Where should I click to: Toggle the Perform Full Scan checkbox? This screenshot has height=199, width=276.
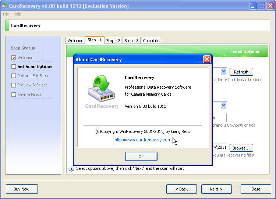click(x=14, y=76)
